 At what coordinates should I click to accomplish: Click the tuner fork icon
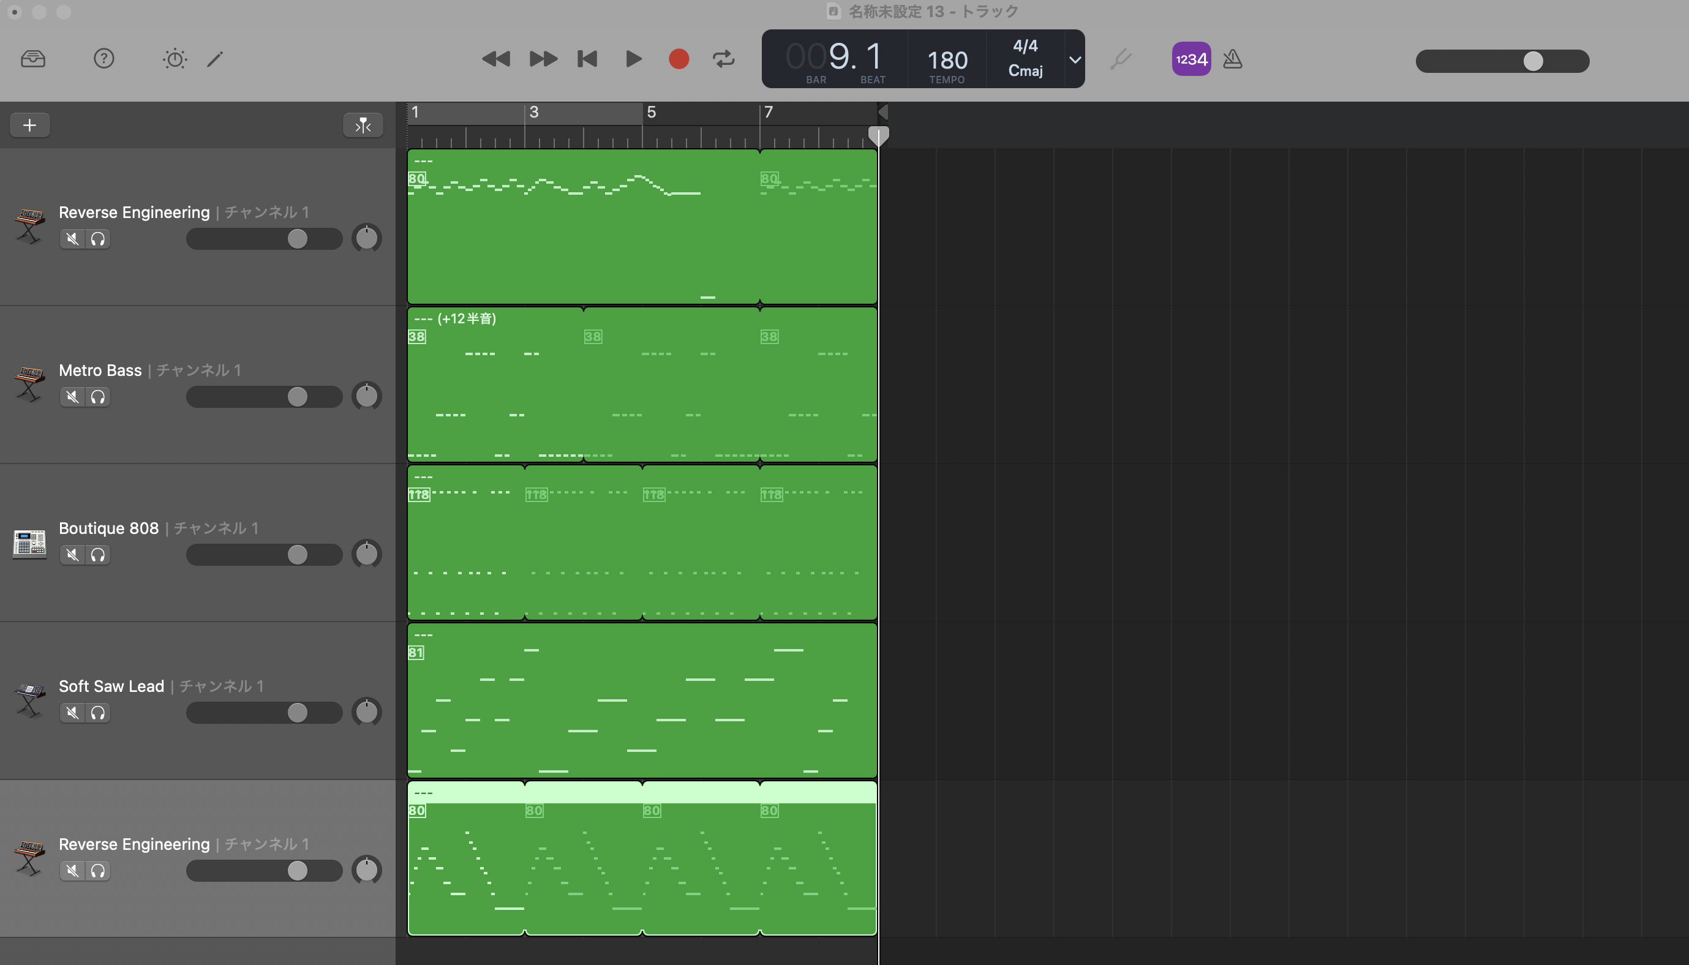click(x=1120, y=59)
